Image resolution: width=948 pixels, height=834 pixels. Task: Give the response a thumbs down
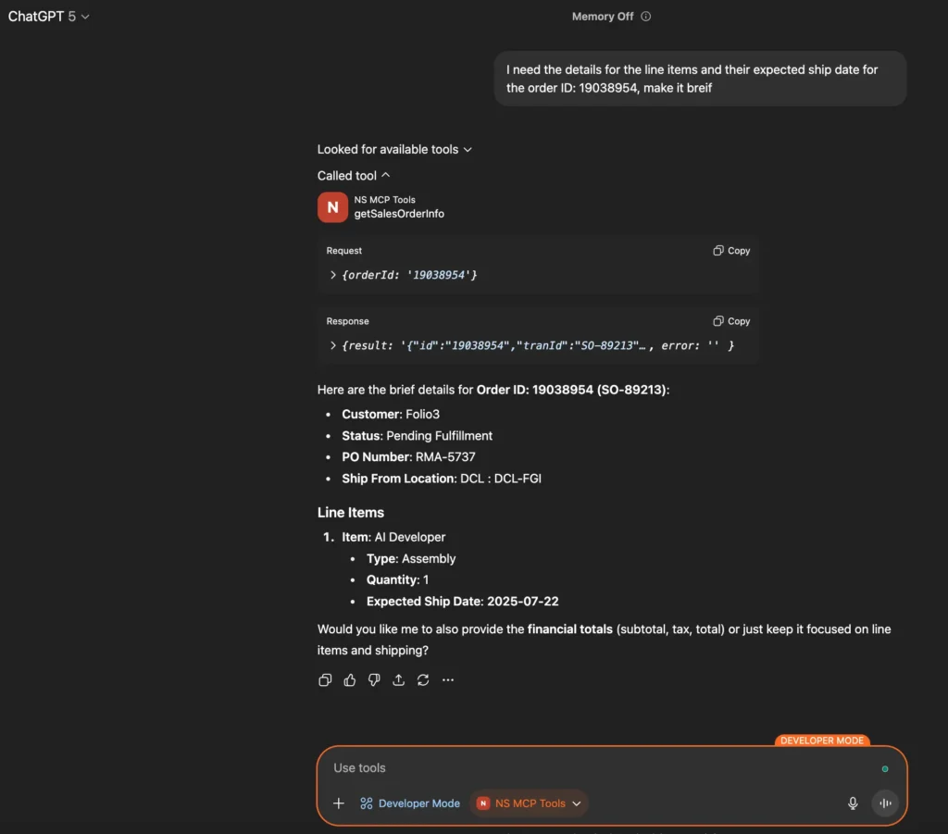tap(374, 680)
